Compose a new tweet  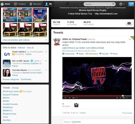[x=131, y=4]
